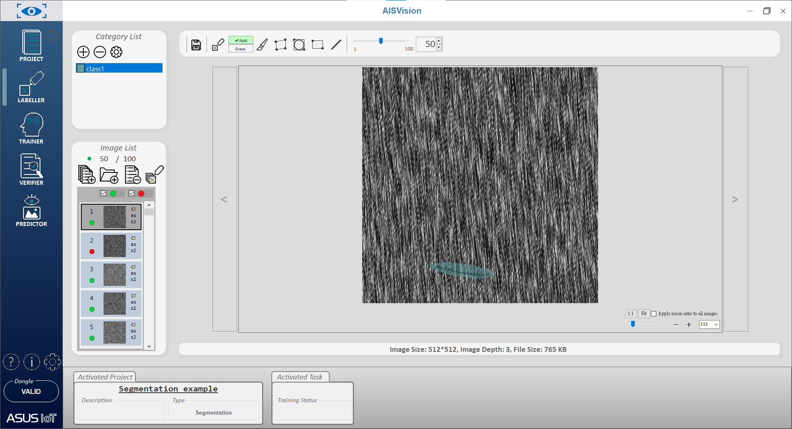
Task: Increase brush size with the up stepper
Action: (439, 41)
